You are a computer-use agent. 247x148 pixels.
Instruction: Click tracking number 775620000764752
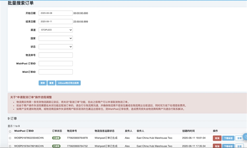[77, 146]
